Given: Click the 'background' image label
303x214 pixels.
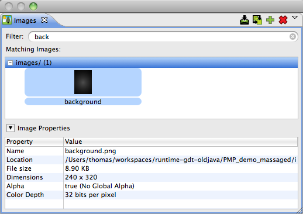Looking at the screenshot, I should tap(83, 102).
